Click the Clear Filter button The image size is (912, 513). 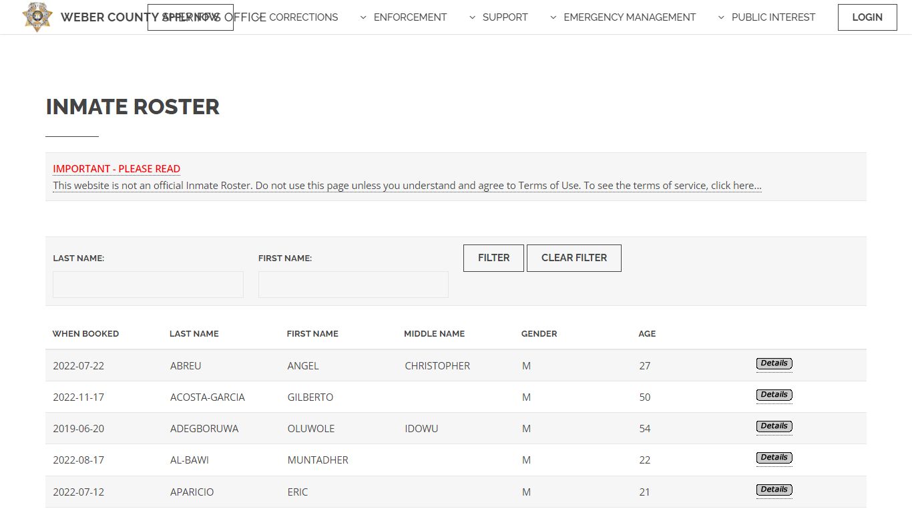574,258
